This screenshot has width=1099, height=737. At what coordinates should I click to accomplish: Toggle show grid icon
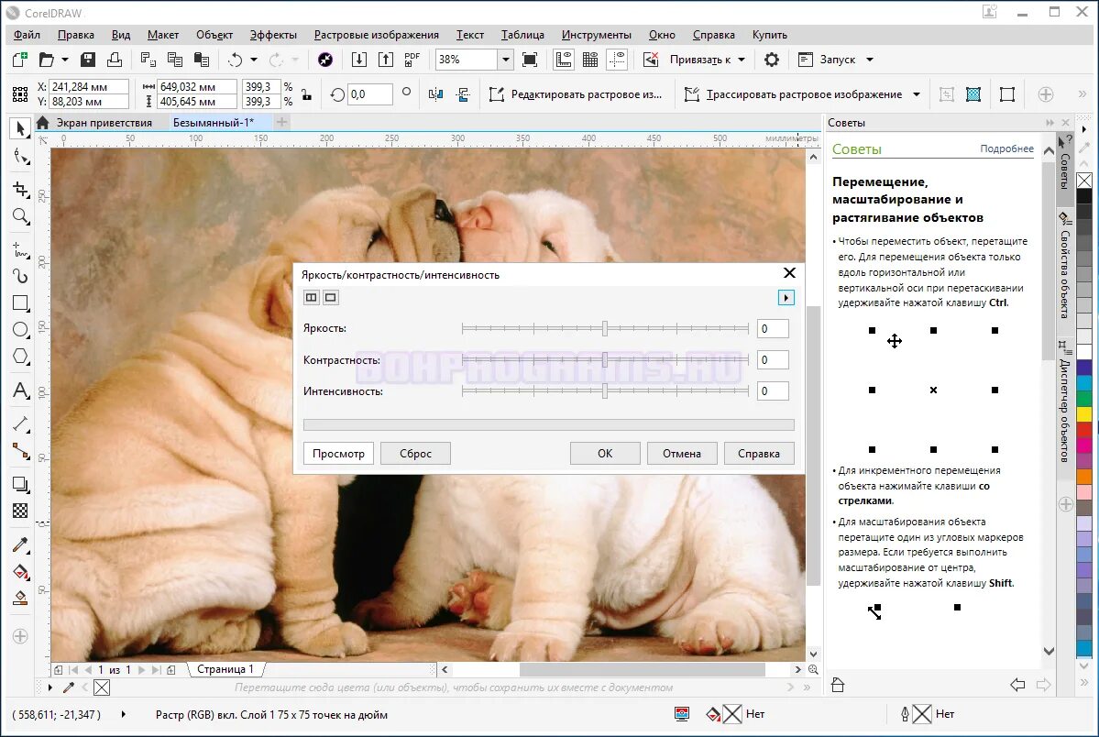click(x=590, y=60)
